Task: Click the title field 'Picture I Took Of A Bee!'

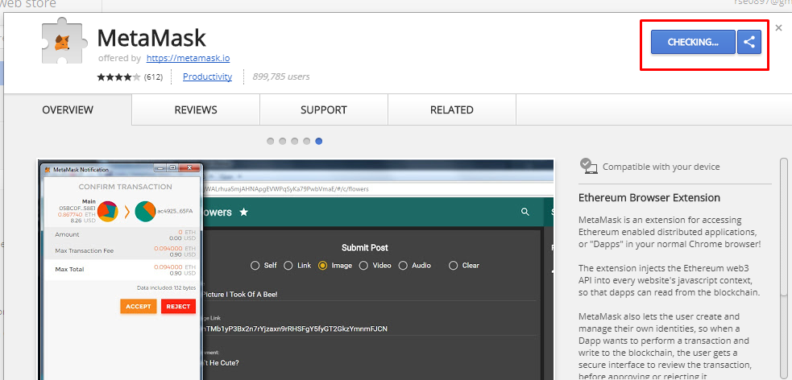Action: pyautogui.click(x=240, y=294)
